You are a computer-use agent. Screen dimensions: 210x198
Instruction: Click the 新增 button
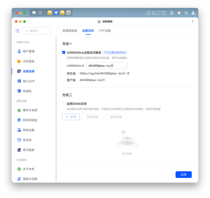[x=71, y=117]
